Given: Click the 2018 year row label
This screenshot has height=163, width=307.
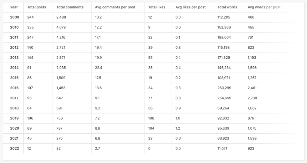Looking at the screenshot, I should pos(14,108).
